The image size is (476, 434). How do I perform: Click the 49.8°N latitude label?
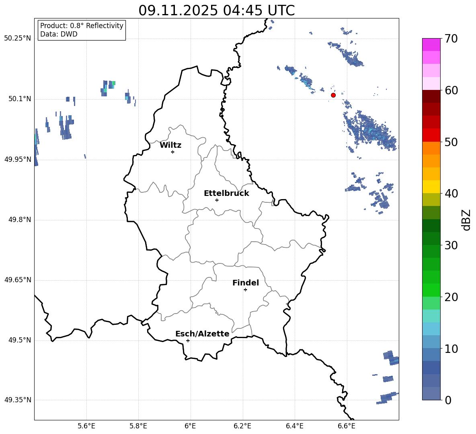click(x=20, y=220)
